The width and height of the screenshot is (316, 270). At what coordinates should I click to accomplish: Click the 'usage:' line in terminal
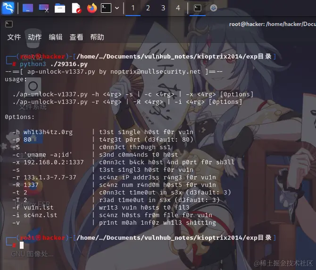click(16, 79)
